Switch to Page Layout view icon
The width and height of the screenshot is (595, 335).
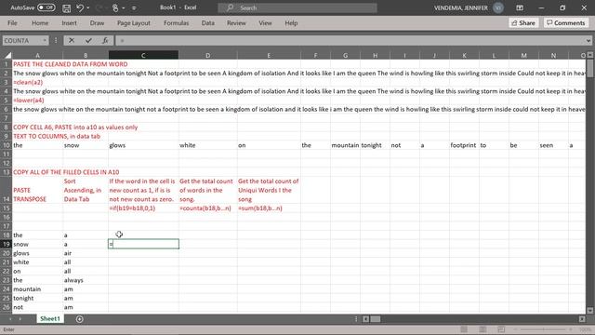483,329
